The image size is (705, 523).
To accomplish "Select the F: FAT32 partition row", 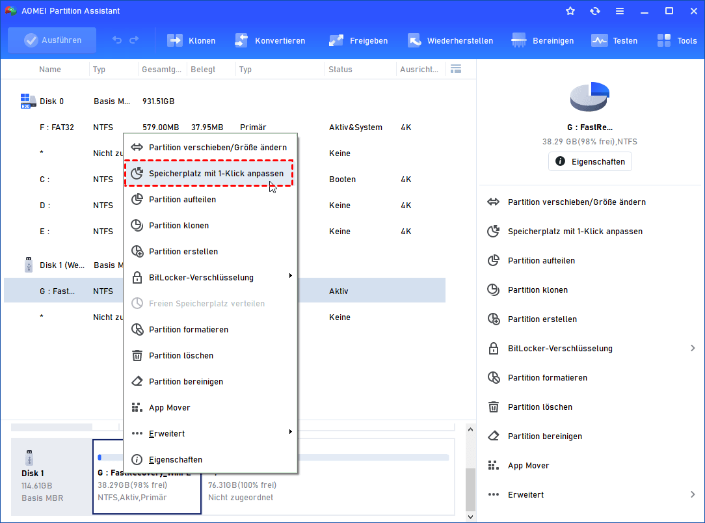I will point(225,127).
